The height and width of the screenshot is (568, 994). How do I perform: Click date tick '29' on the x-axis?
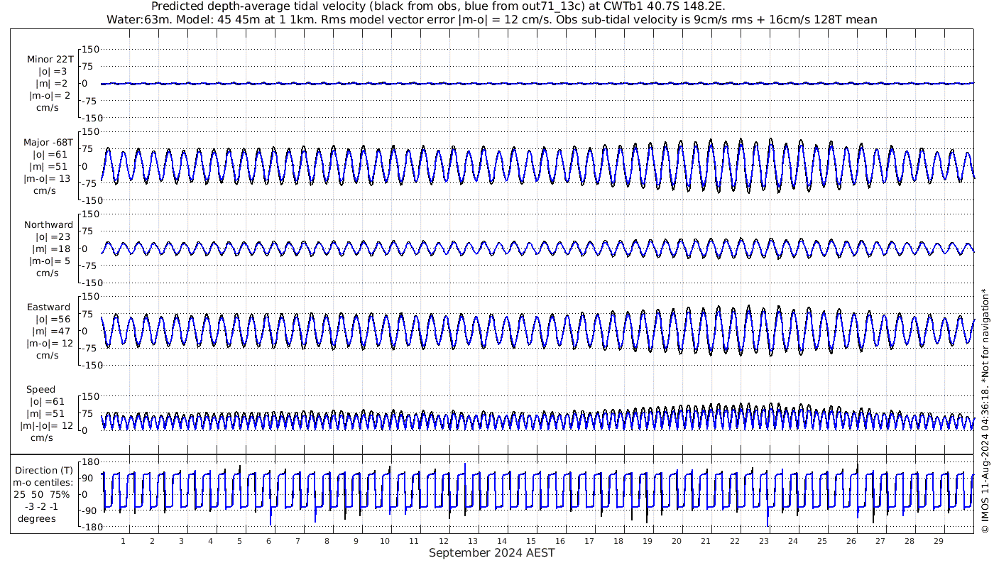click(x=938, y=541)
